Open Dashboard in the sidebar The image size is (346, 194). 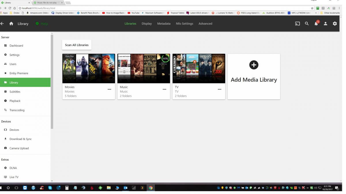coord(16,46)
